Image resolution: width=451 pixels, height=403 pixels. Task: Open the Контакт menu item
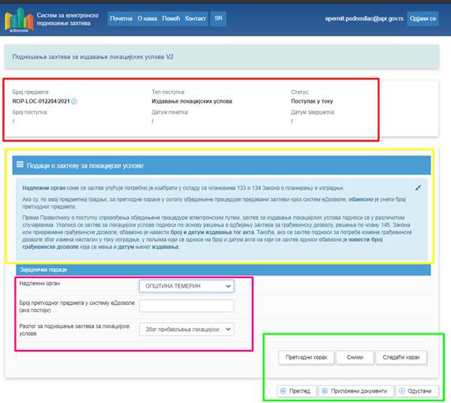point(195,18)
